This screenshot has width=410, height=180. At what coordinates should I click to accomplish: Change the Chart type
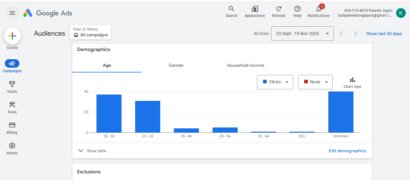point(352,82)
